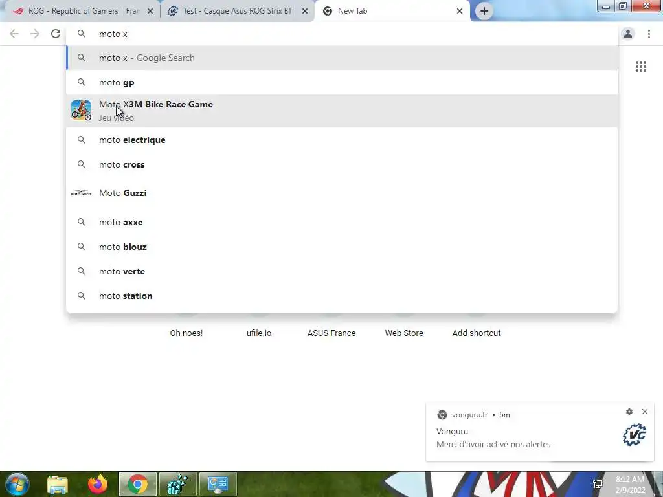Screen dimensions: 663x497
Task: Select Moto X3M Bike Race Game suggestion
Action: pyautogui.click(x=342, y=111)
